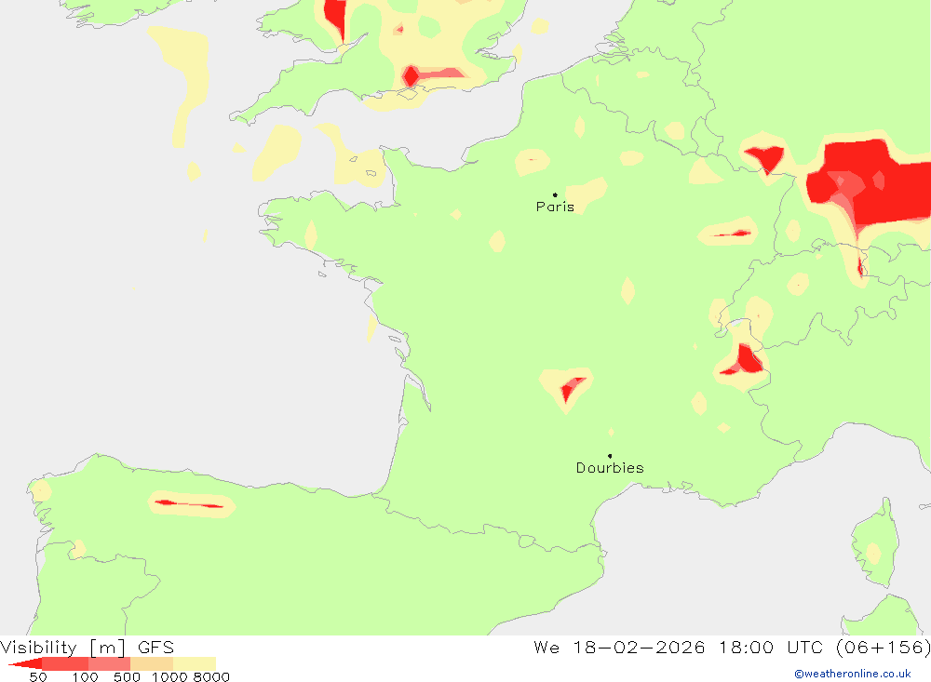The width and height of the screenshot is (931, 682).
Task: Click the Paris black dot marker
Action: [555, 194]
